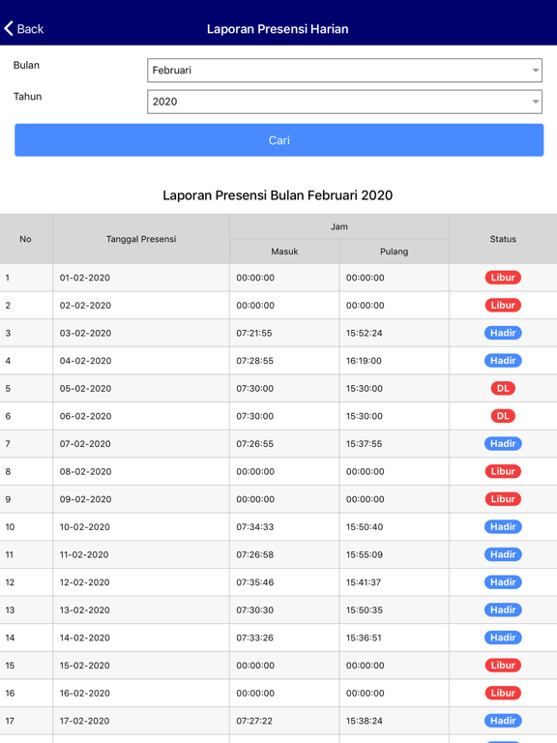Screen dimensions: 557x743
Task: Click the Status column header
Action: click(x=503, y=239)
